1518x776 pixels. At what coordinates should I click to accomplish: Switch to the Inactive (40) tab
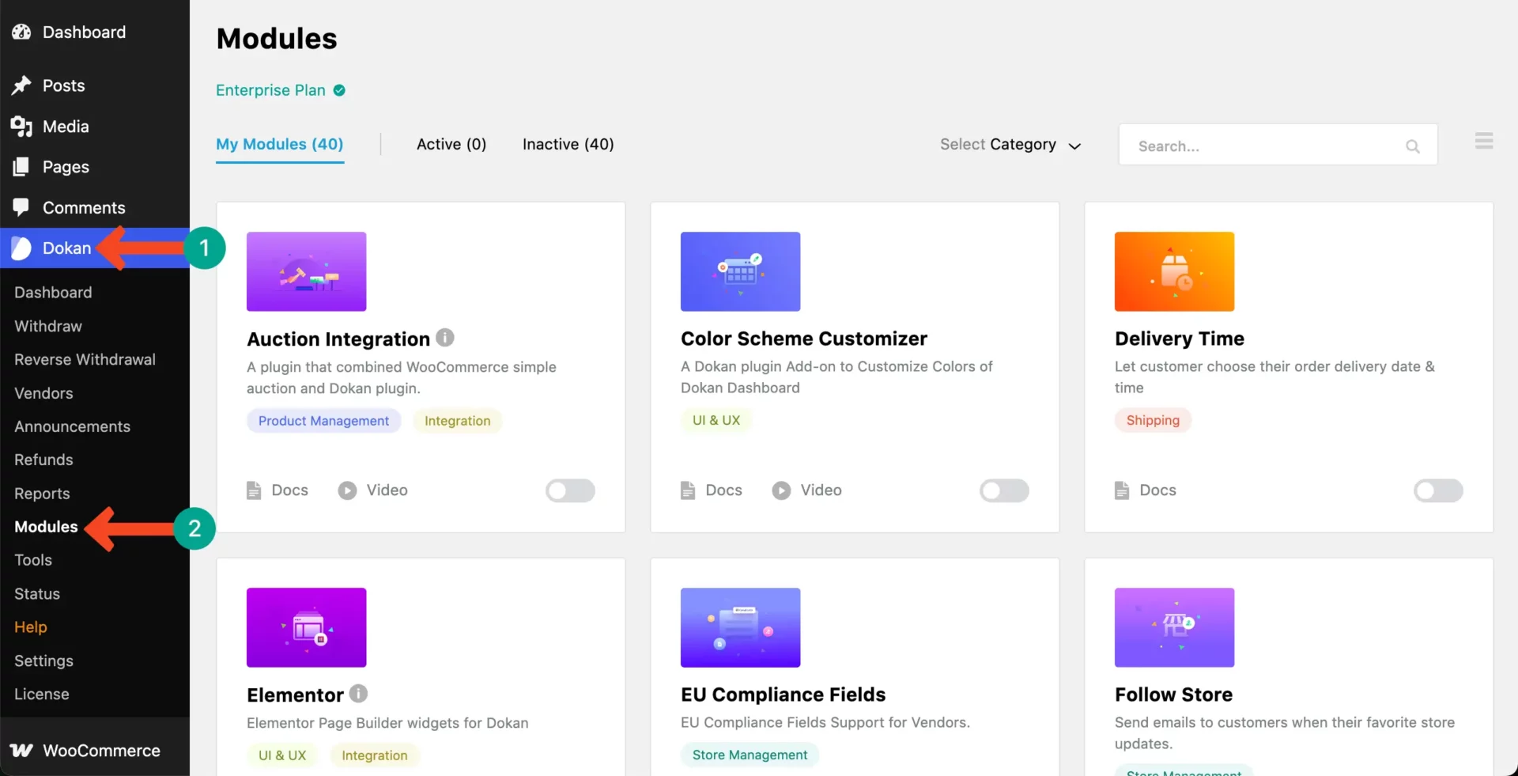[568, 144]
